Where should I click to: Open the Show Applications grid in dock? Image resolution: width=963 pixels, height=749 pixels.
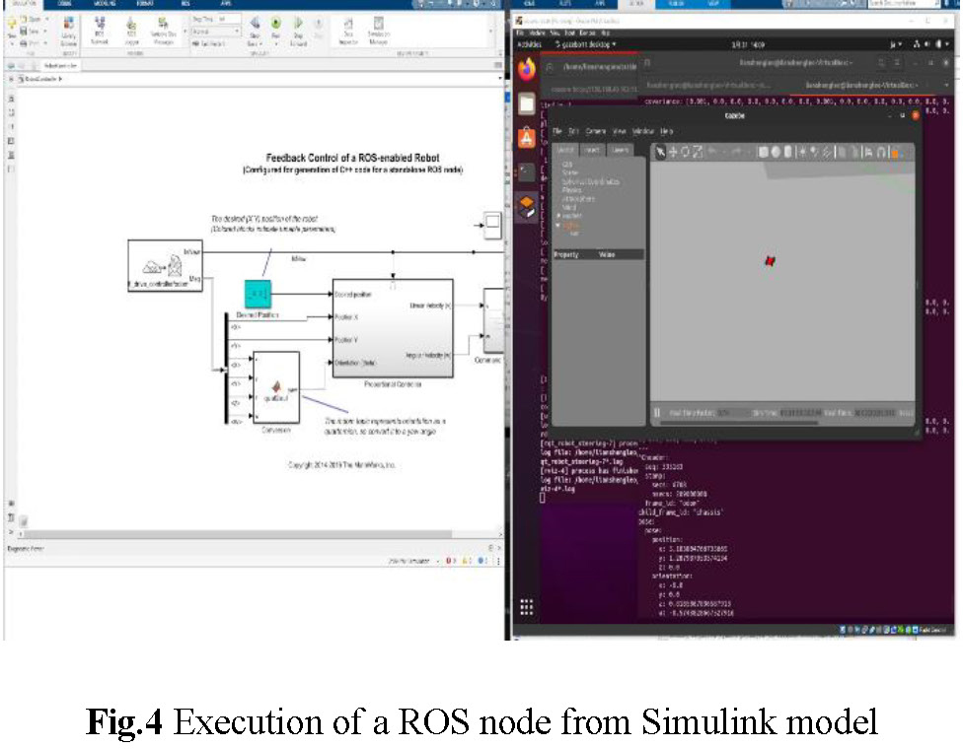(x=526, y=607)
